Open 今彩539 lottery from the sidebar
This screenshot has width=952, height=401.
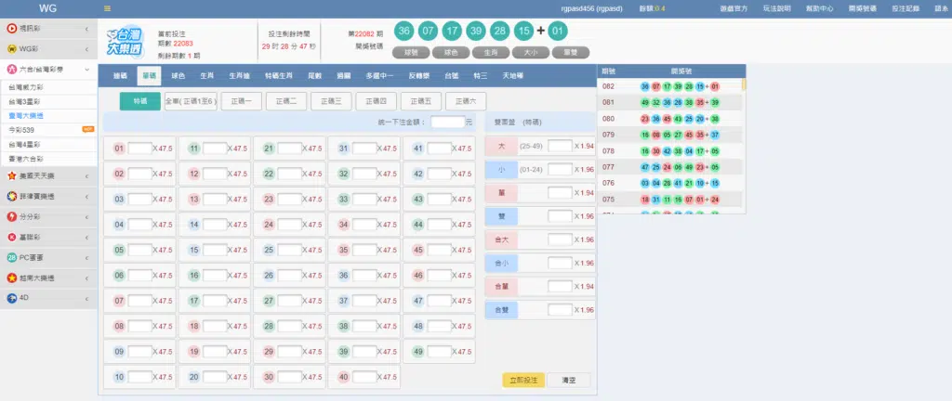[19, 130]
